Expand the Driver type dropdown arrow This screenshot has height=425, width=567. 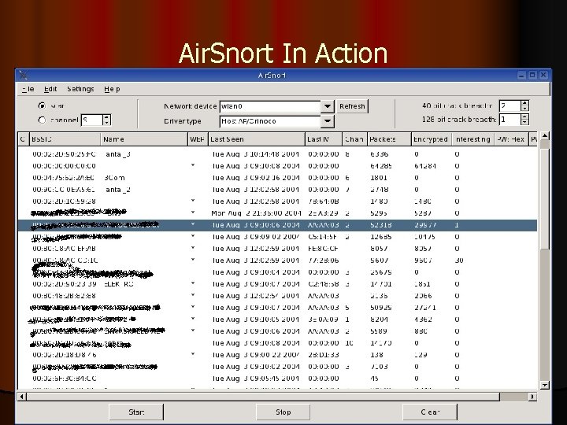coord(328,121)
